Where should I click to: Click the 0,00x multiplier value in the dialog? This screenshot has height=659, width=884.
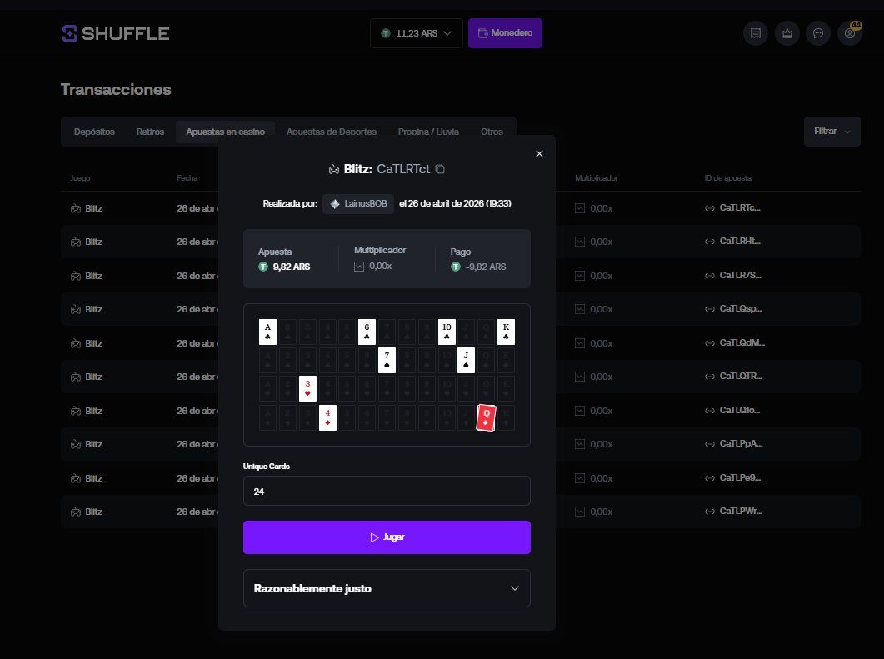coord(381,266)
